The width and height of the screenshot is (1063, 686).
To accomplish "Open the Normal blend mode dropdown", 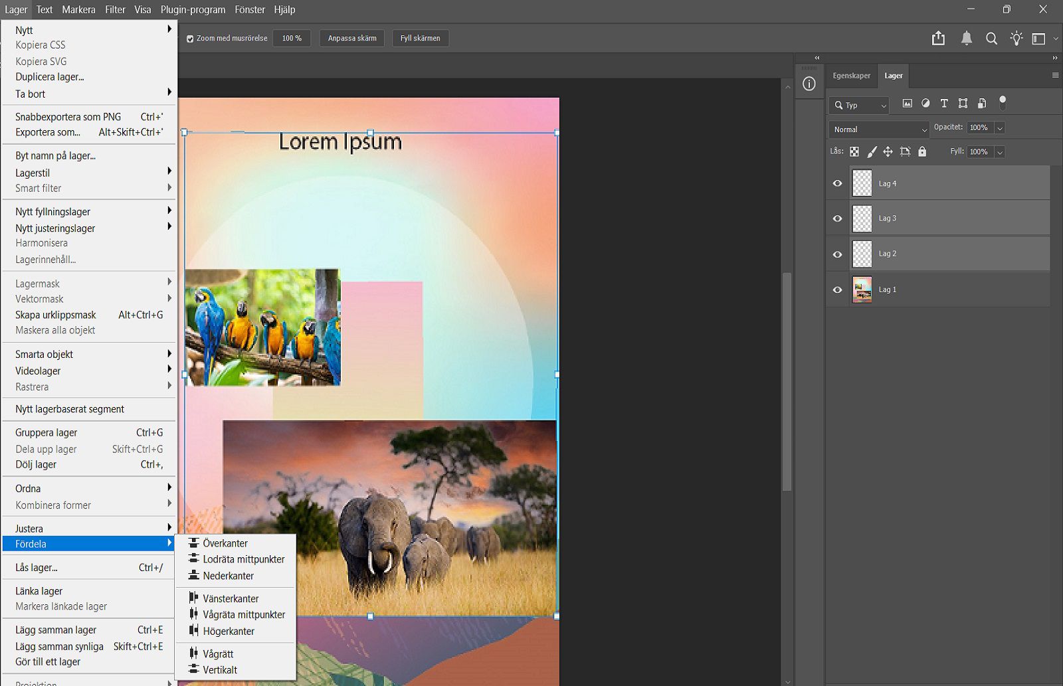I will coord(878,129).
